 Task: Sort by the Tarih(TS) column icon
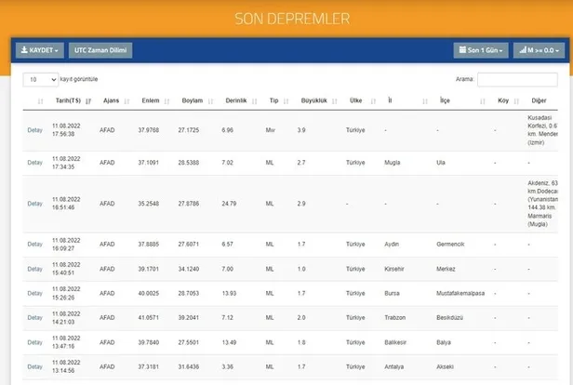coord(88,101)
